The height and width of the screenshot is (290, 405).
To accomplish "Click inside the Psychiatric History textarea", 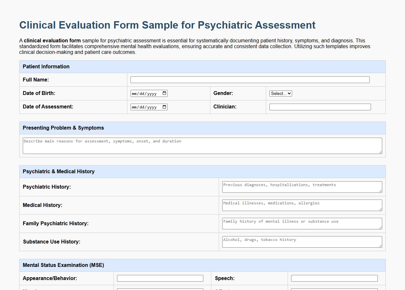I will click(x=301, y=187).
